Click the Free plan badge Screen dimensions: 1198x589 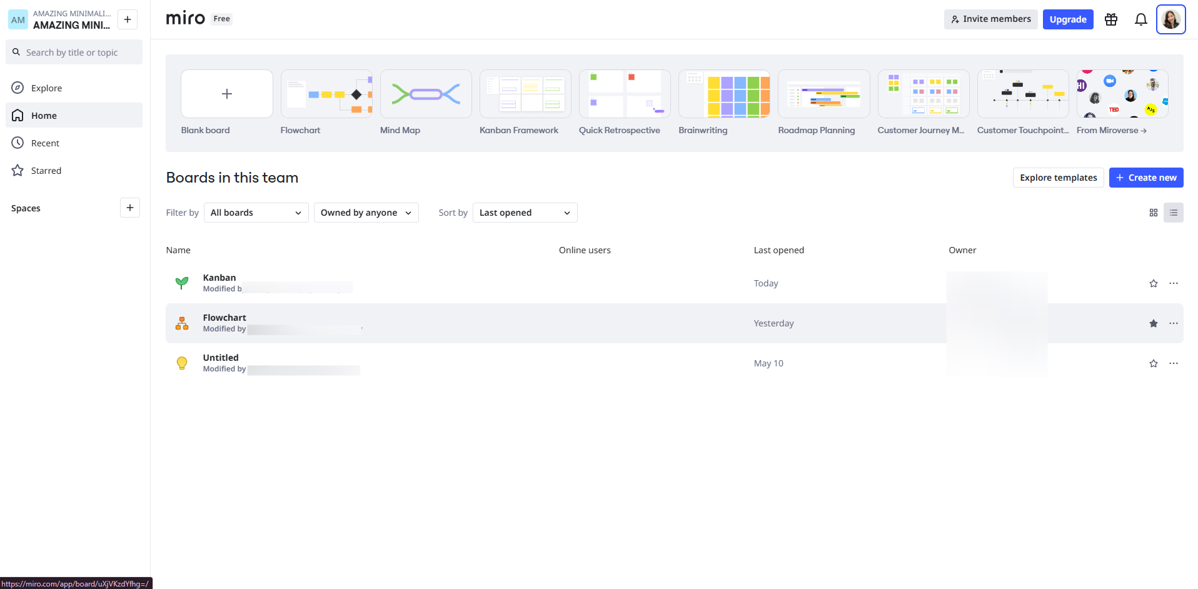point(221,19)
